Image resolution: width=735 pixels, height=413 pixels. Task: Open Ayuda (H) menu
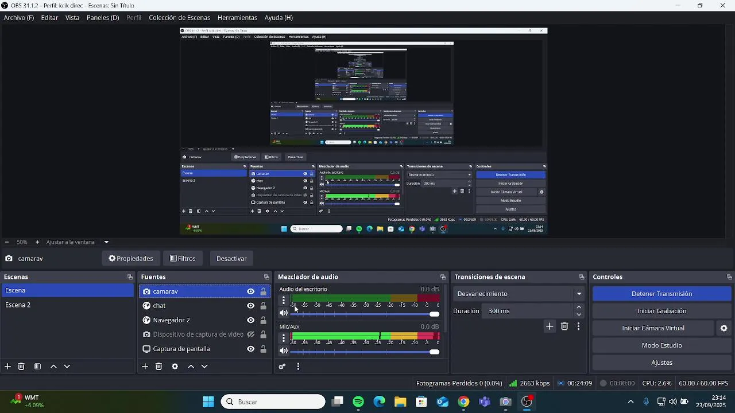278,18
